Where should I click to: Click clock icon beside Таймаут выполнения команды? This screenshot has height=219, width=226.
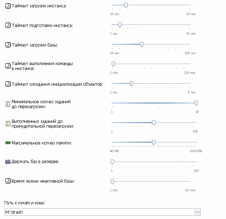[8, 66]
